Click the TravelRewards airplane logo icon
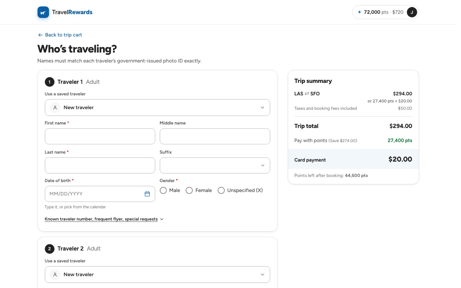The width and height of the screenshot is (461, 288). 43,12
